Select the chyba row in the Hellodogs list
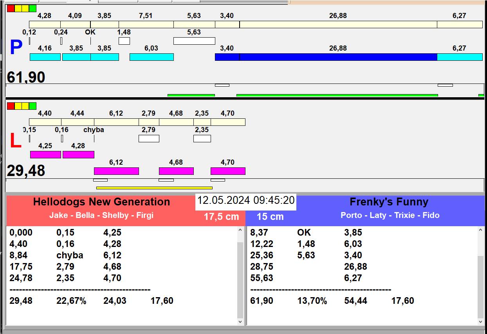The height and width of the screenshot is (334, 487). coord(70,255)
